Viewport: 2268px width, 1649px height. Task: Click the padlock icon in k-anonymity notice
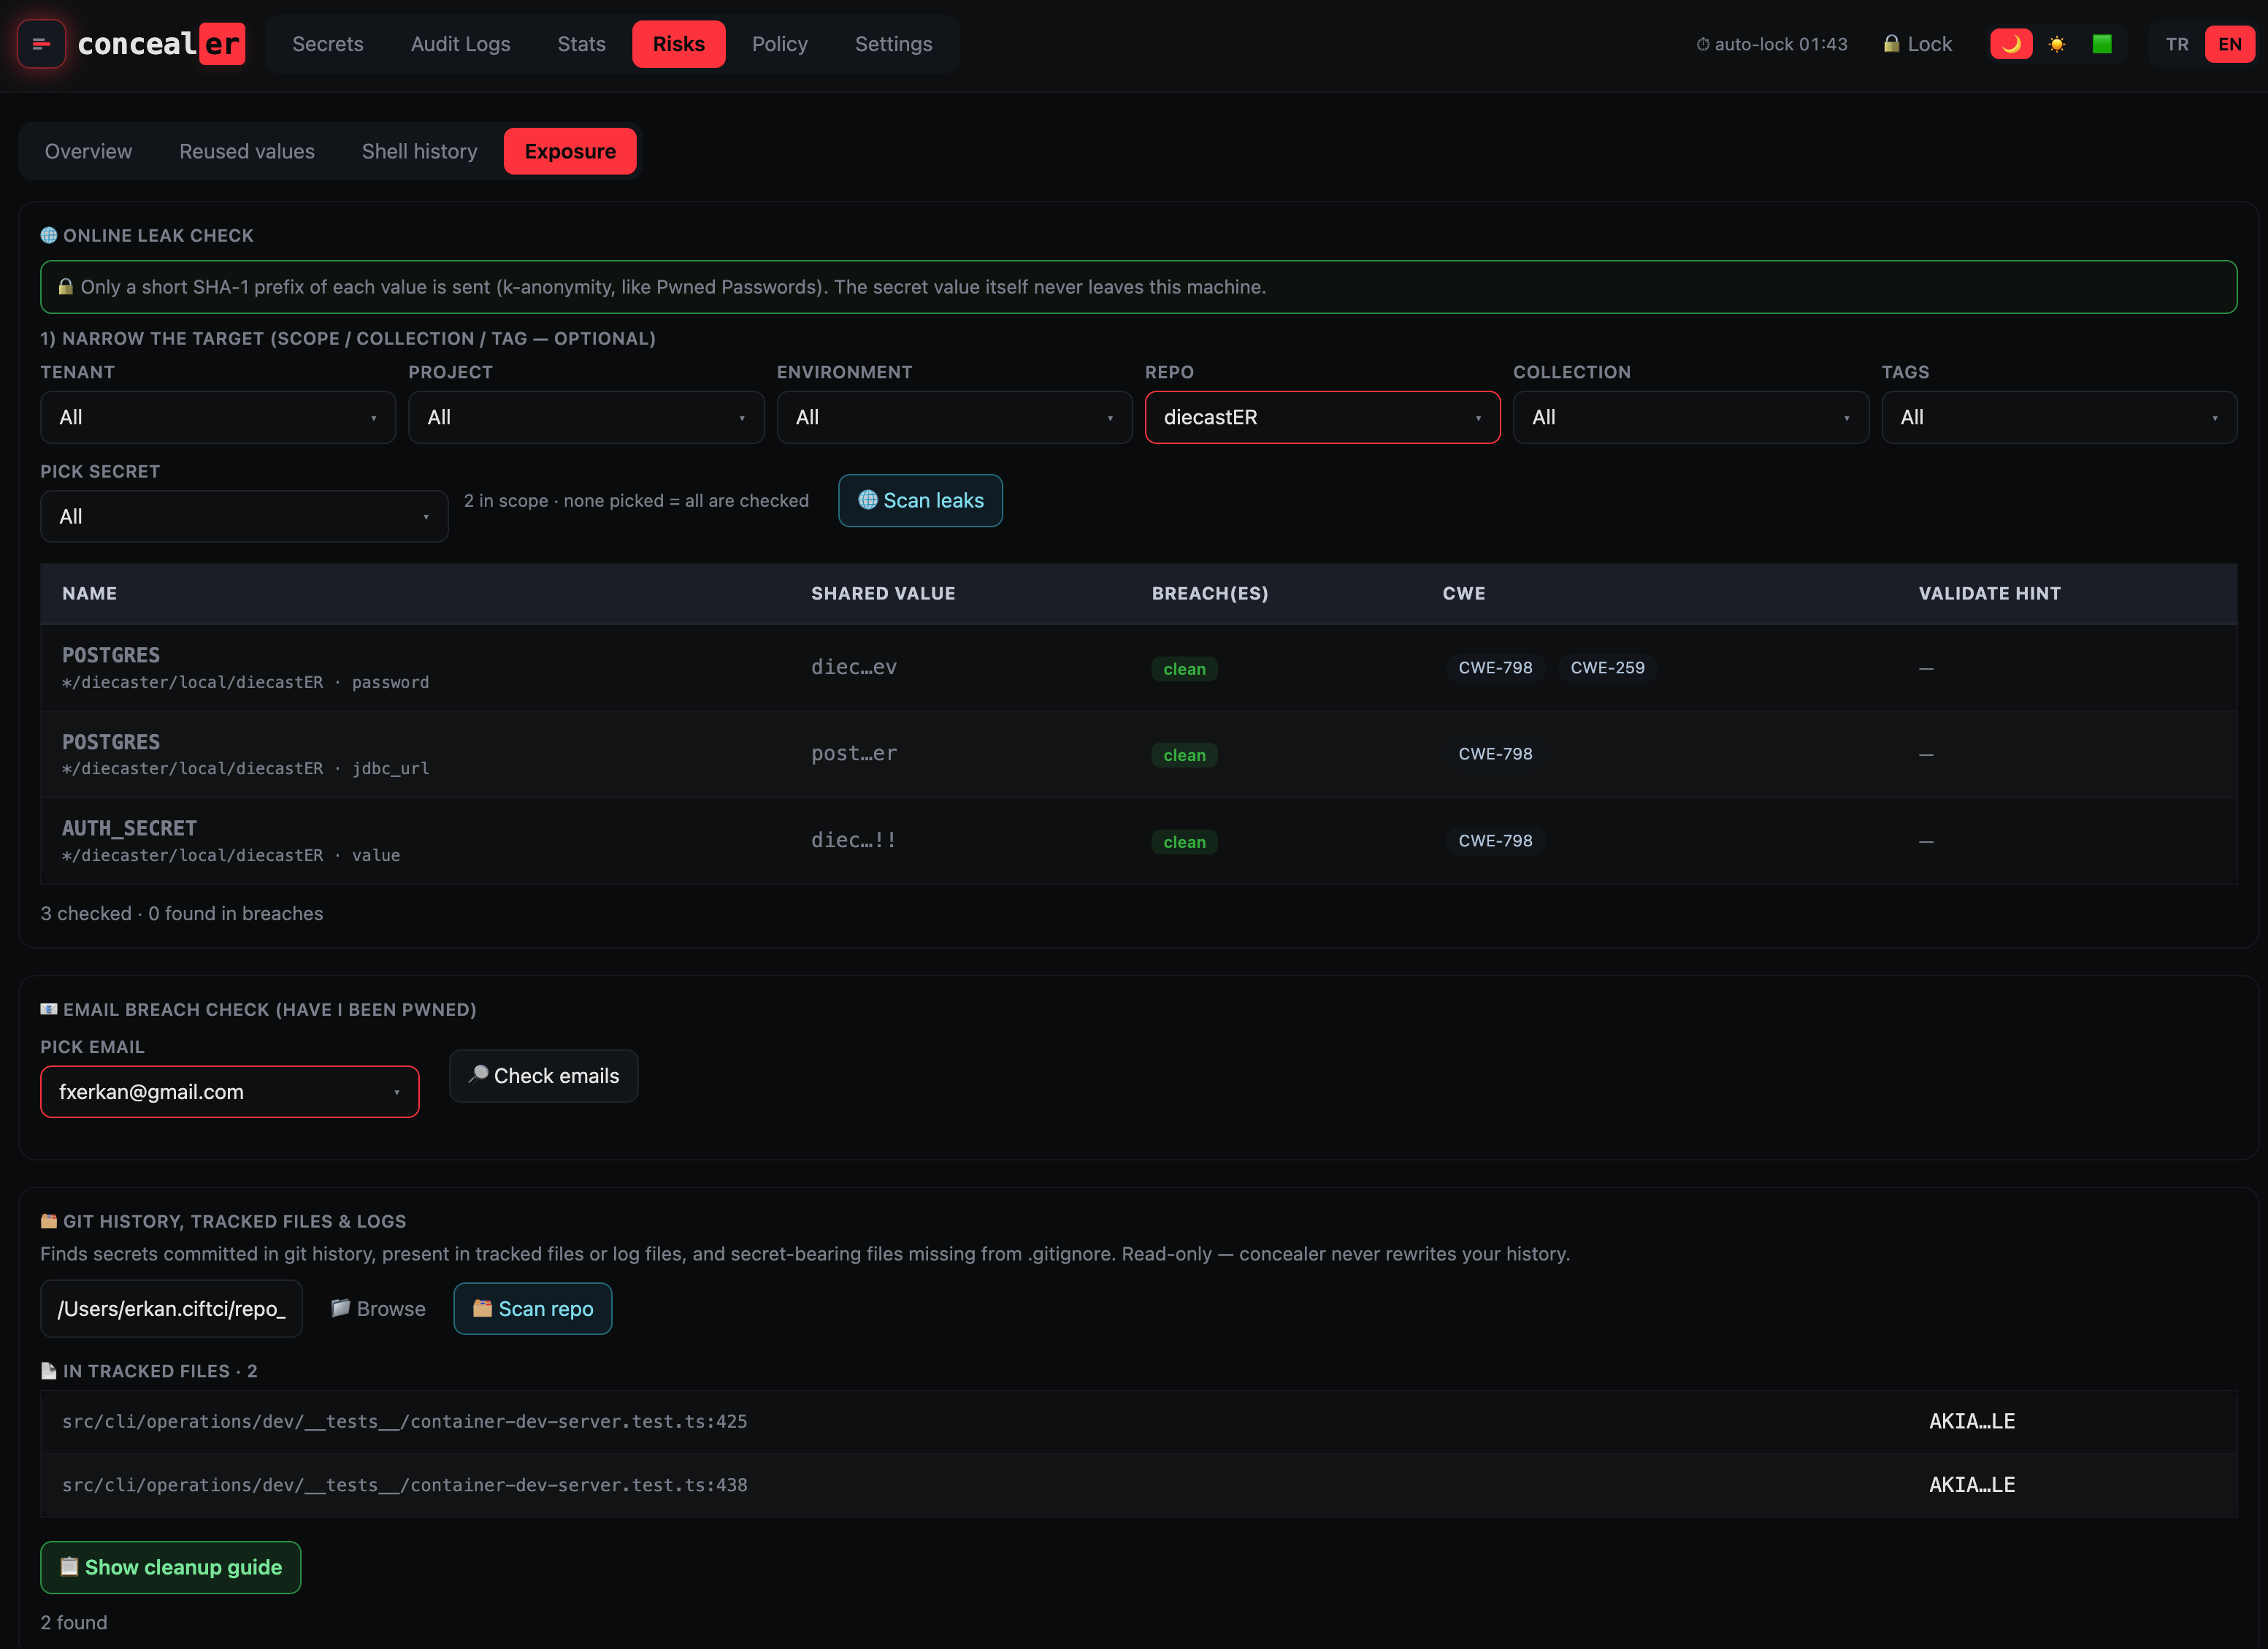click(66, 287)
